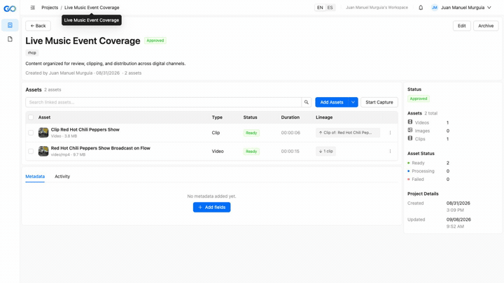Viewport: 504px width, 283px height.
Task: Click the Asset column header
Action: click(44, 117)
